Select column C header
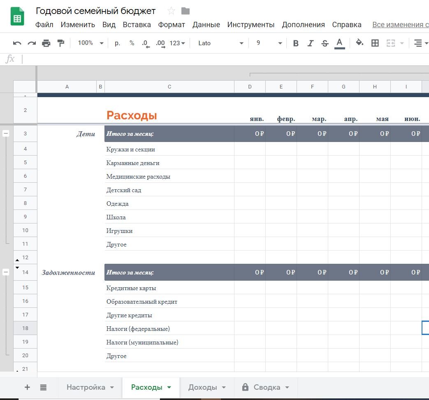 tap(169, 87)
